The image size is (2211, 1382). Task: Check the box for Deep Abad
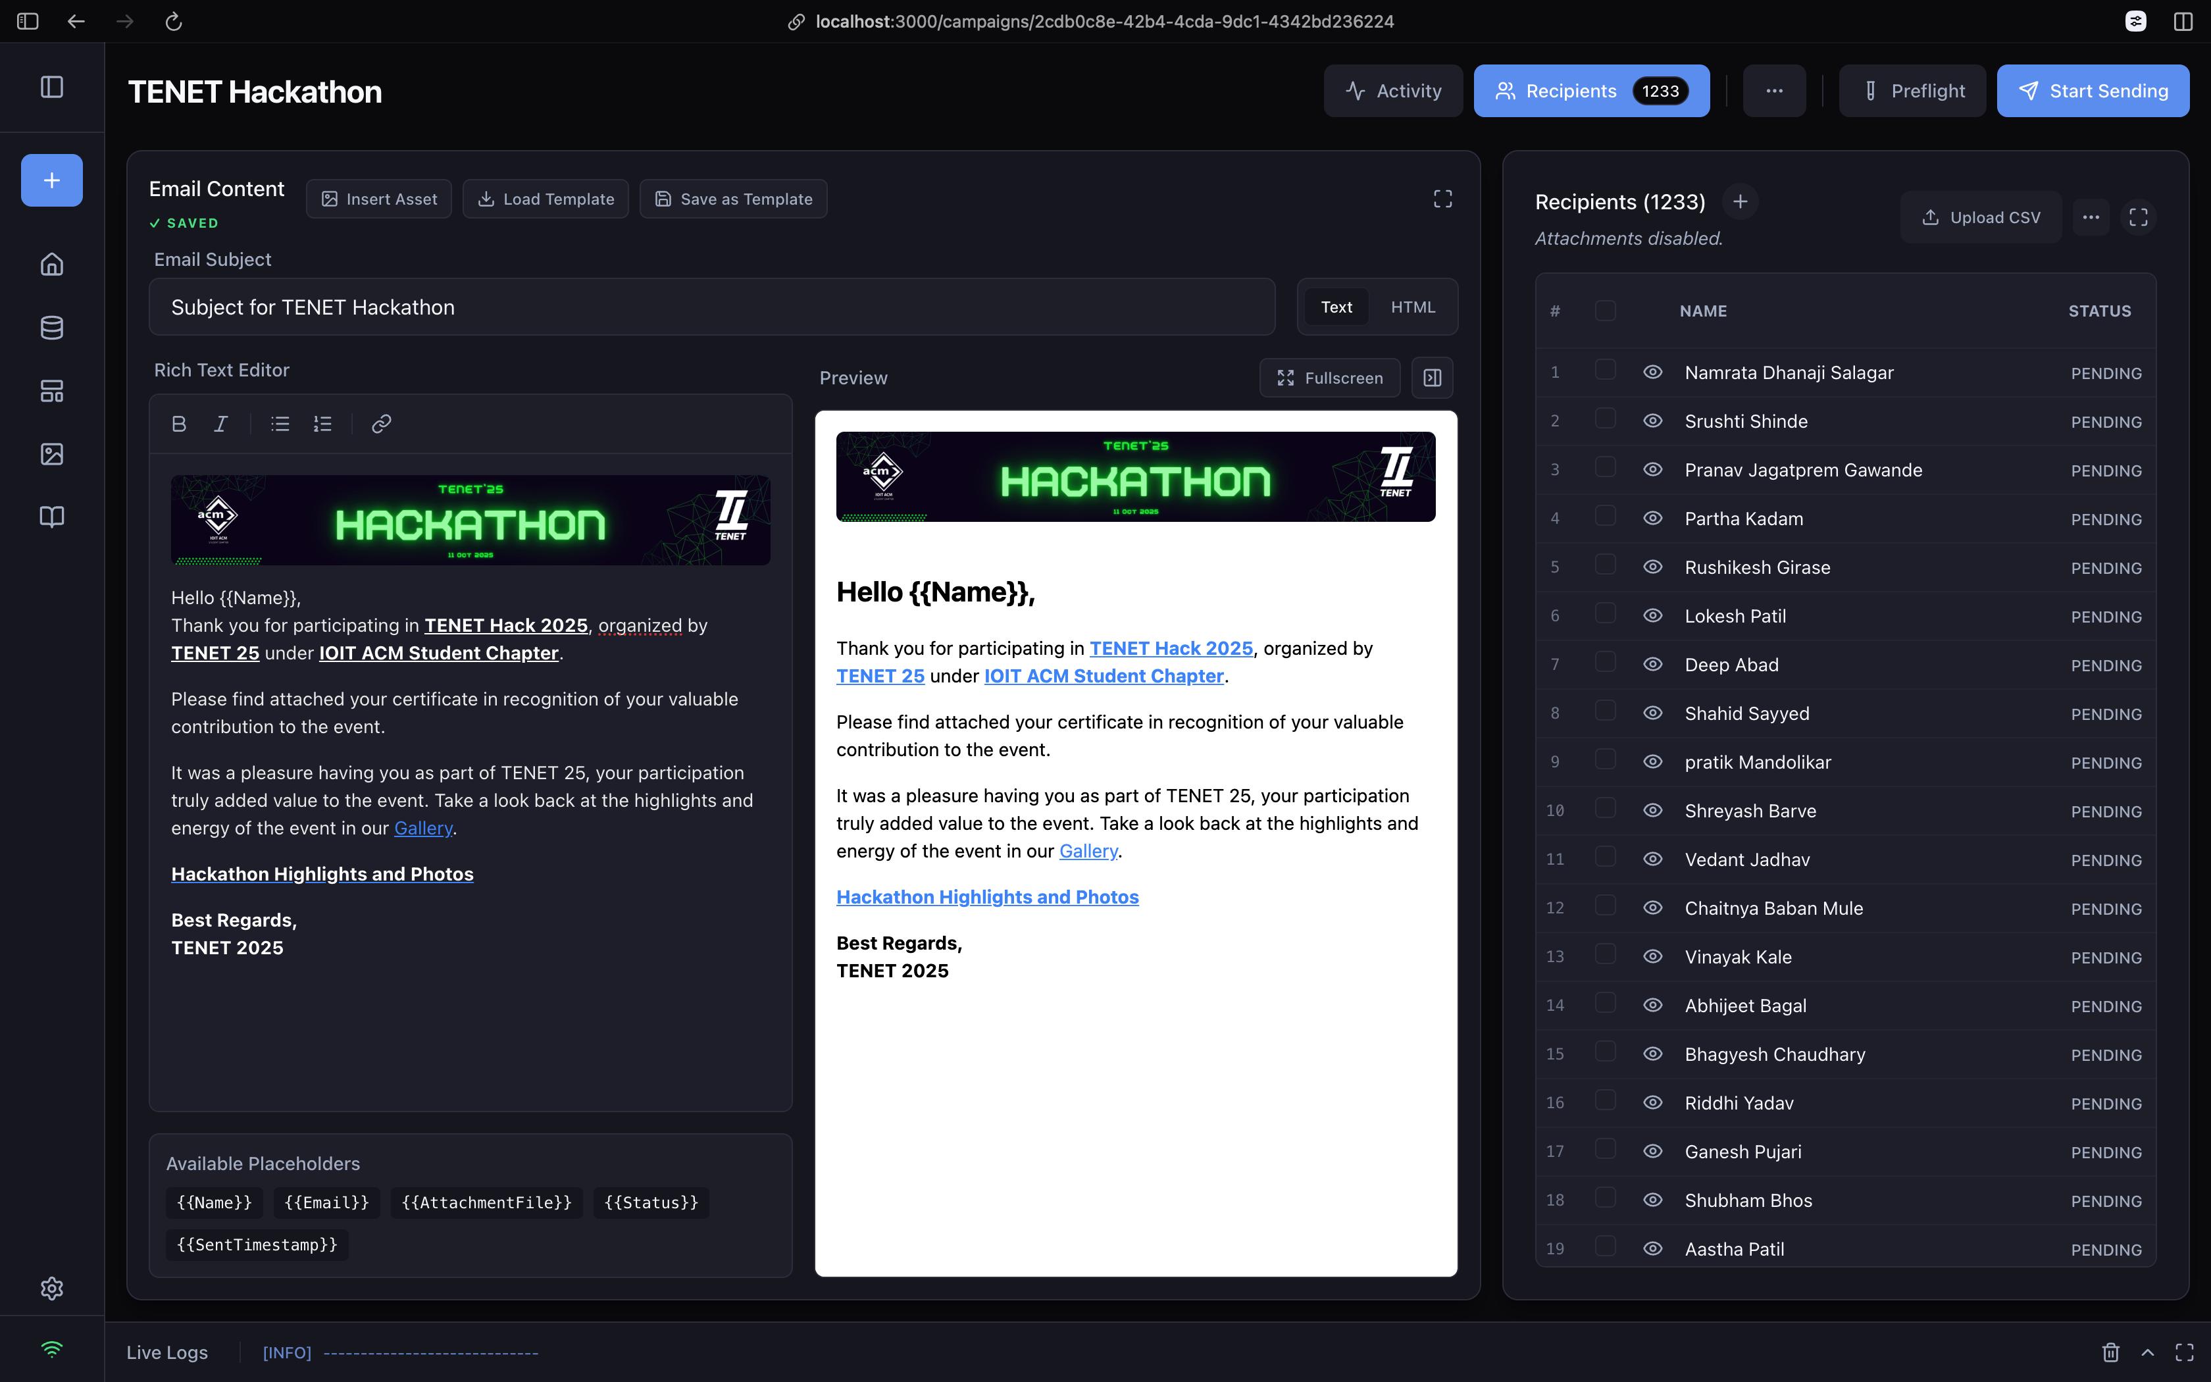tap(1605, 663)
